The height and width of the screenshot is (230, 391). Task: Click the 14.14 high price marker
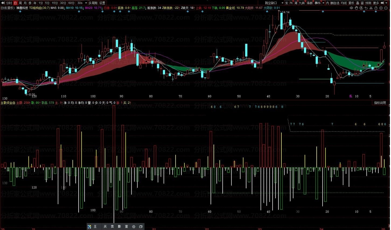pos(286,12)
